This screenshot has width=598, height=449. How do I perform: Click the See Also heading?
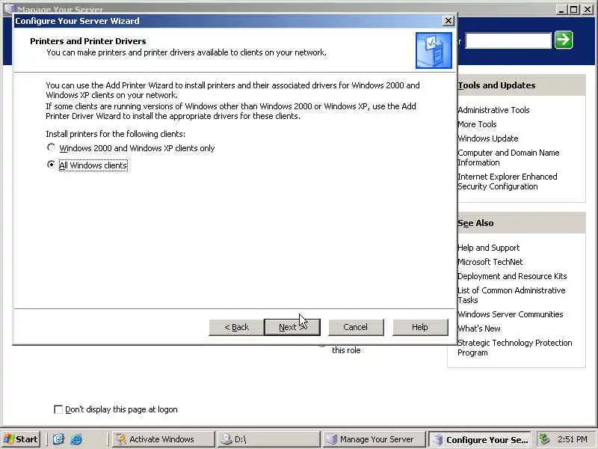pyautogui.click(x=475, y=223)
